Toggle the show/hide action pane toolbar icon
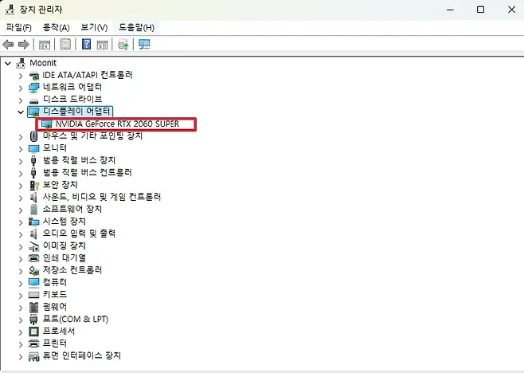 coord(102,44)
